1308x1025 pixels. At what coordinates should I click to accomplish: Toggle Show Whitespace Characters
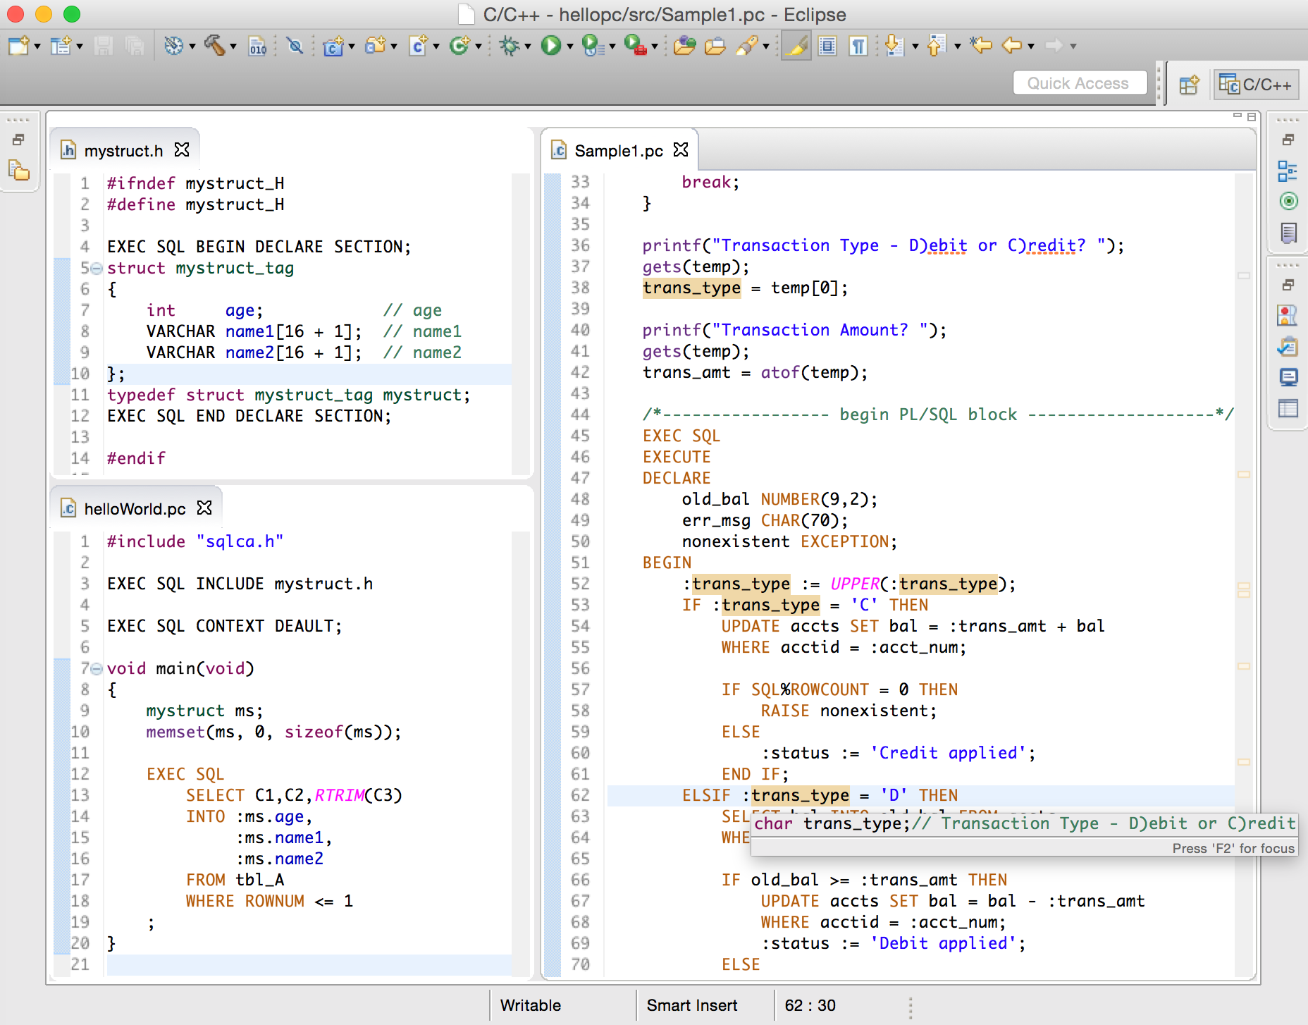(x=858, y=47)
